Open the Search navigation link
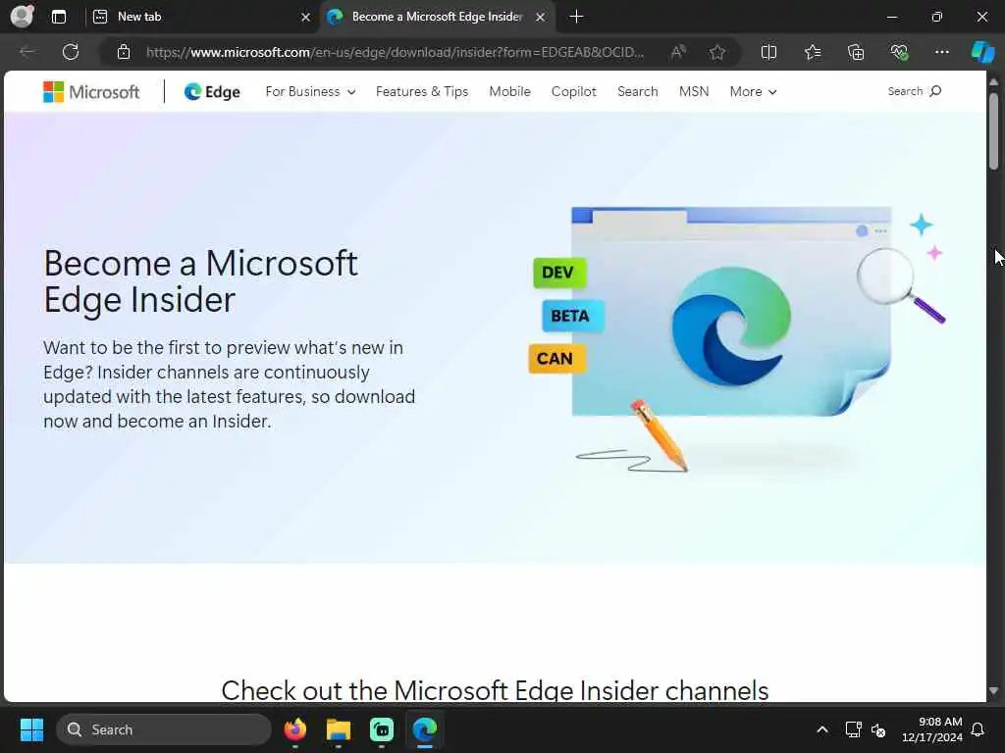 pyautogui.click(x=637, y=91)
